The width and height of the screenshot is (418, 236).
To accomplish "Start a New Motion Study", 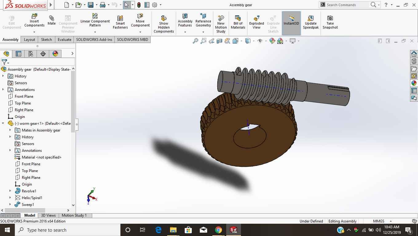I will point(221,18).
